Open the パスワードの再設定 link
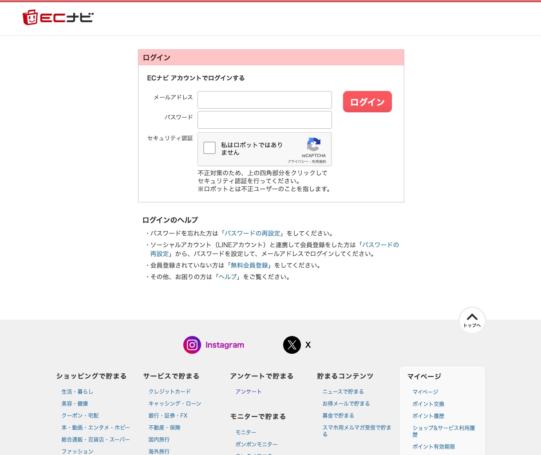 click(252, 233)
